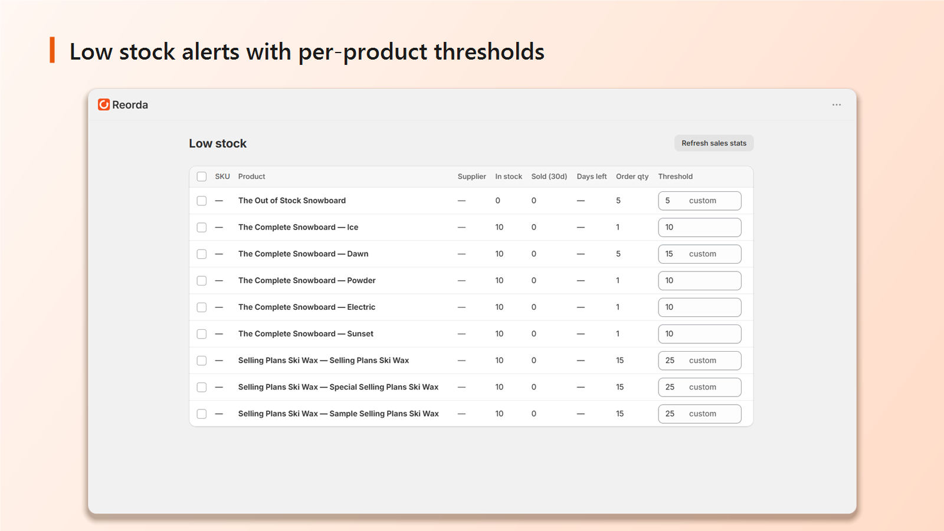Viewport: 944px width, 531px height.
Task: Check Selling Plans Ski Wax — Selling Plans row
Action: point(202,360)
